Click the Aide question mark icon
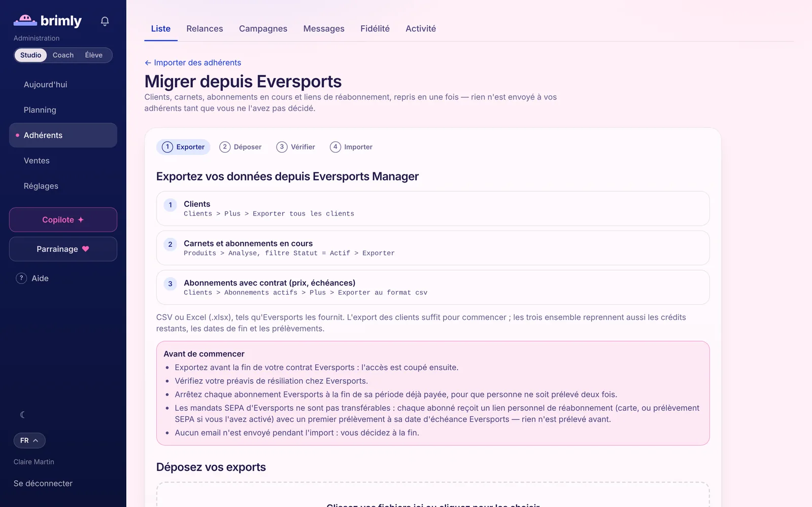This screenshot has height=507, width=812. pyautogui.click(x=21, y=278)
